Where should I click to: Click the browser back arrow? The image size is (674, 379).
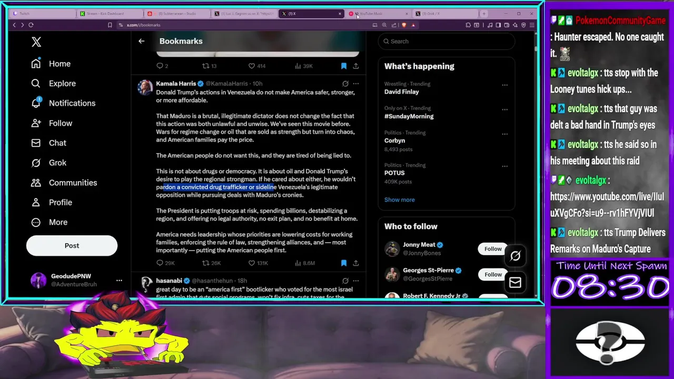tap(14, 25)
